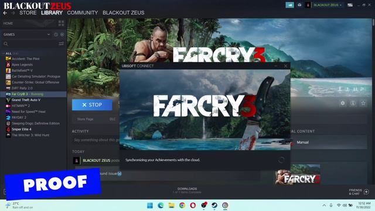375x211 pixels.
Task: Open Microsoft Edge from taskbar
Action: coord(161,205)
